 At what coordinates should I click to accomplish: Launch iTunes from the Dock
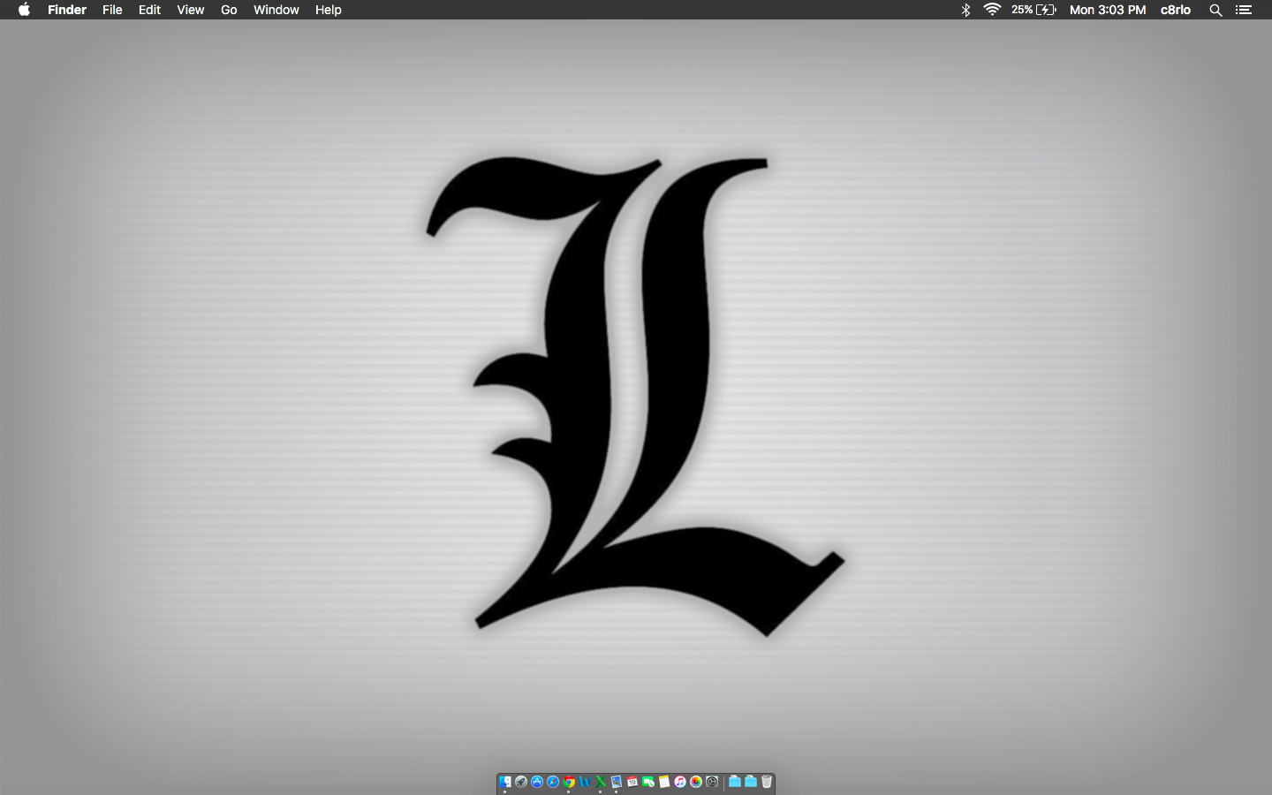tap(680, 782)
